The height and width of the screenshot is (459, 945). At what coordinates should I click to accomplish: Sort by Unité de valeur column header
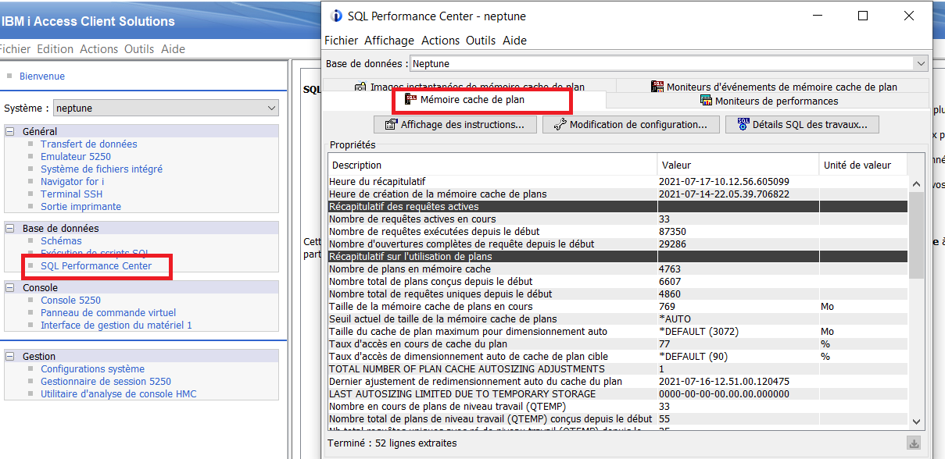864,165
